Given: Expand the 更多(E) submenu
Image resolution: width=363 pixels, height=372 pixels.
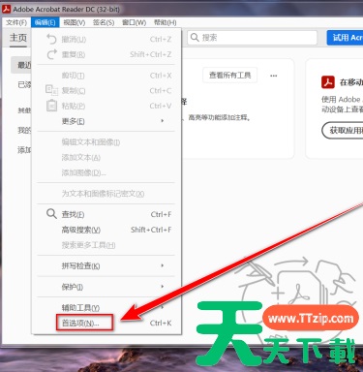Looking at the screenshot, I should tap(106, 121).
